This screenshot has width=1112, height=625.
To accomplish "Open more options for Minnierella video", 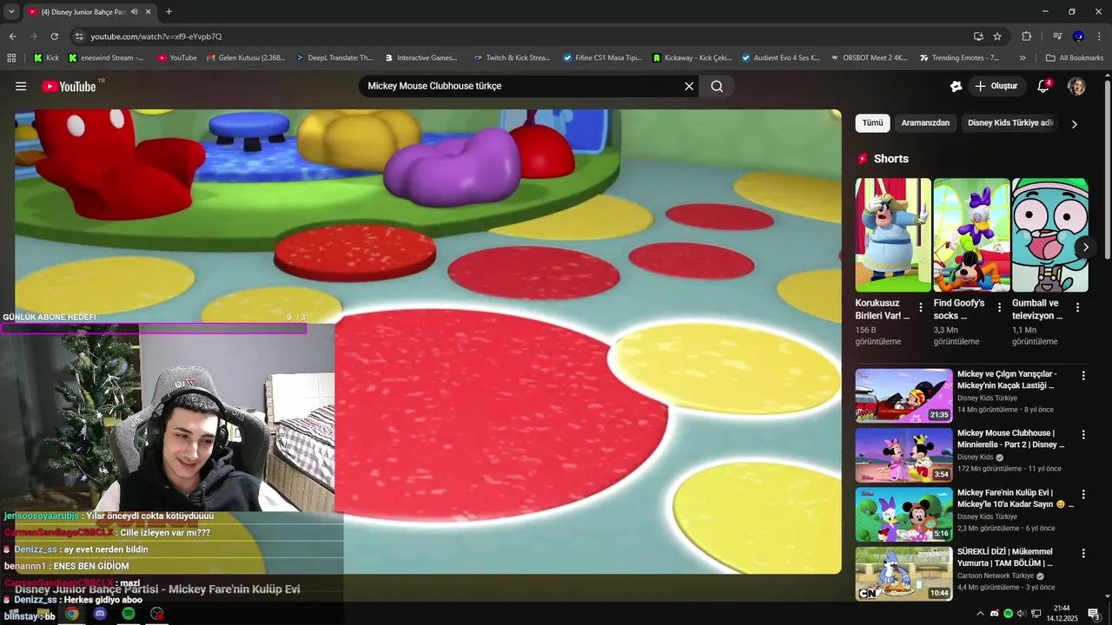I will [1083, 435].
